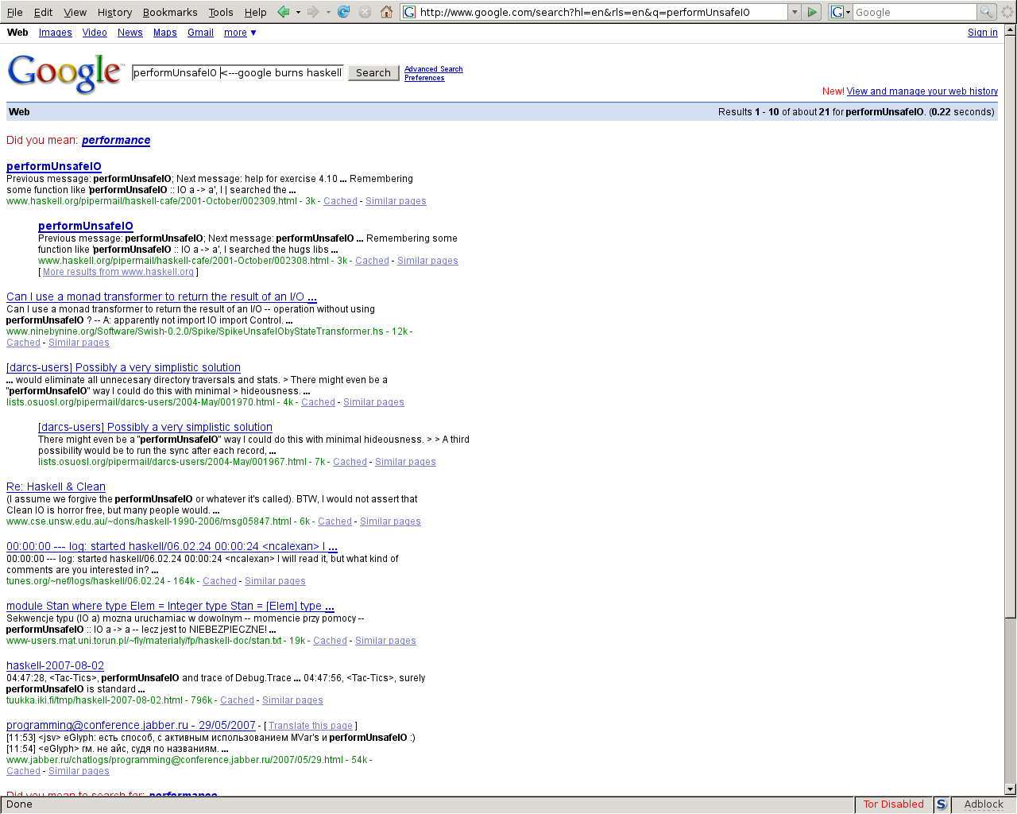Switch to Google Images search
This screenshot has height=814, width=1017.
coord(56,33)
